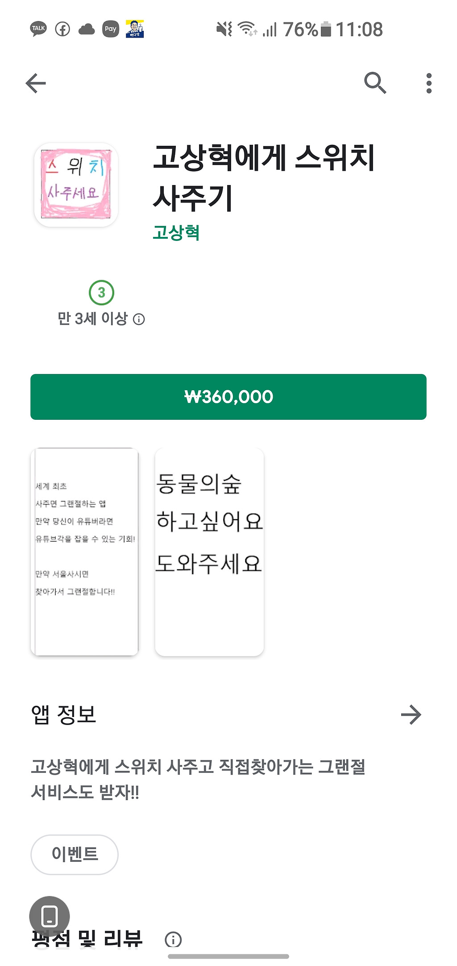Open search with magnifier icon
Viewport: 457px width, 966px height.
[374, 83]
